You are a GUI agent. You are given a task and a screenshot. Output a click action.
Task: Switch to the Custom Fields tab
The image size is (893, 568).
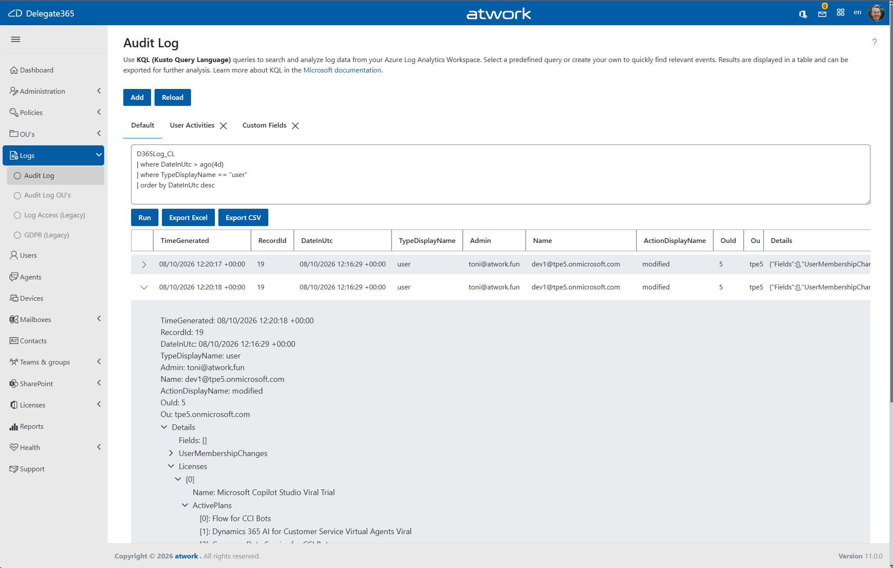click(264, 125)
